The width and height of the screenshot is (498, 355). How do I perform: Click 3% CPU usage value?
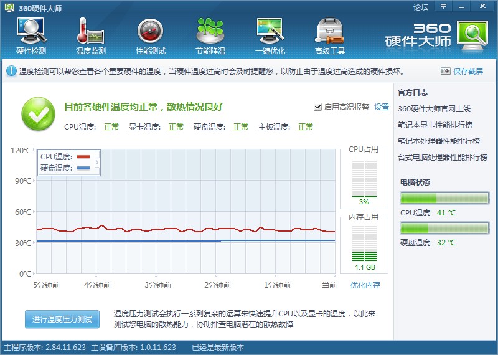click(364, 202)
